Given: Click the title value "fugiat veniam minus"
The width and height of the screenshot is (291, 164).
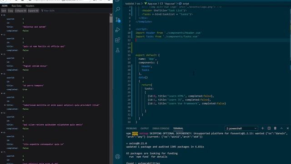Looking at the screenshot, I should (35, 66).
